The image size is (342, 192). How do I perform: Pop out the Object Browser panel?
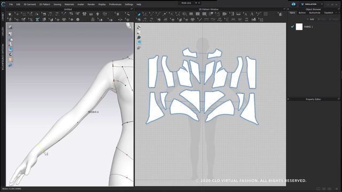339,10
